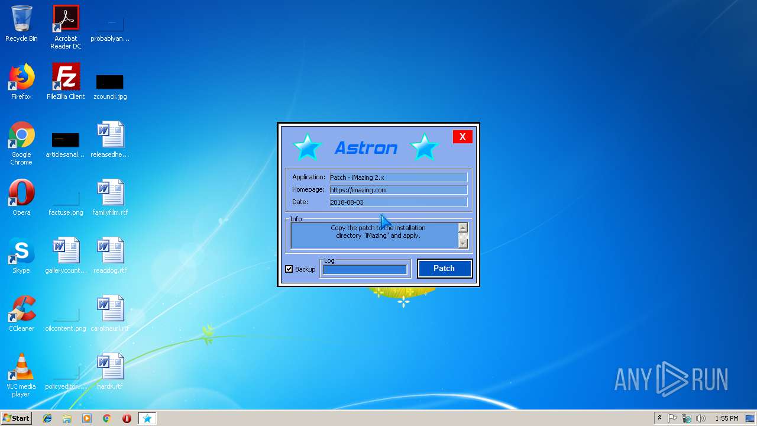Select the readdog.rtf document
Viewport: 757px width, 426px height.
(x=110, y=256)
